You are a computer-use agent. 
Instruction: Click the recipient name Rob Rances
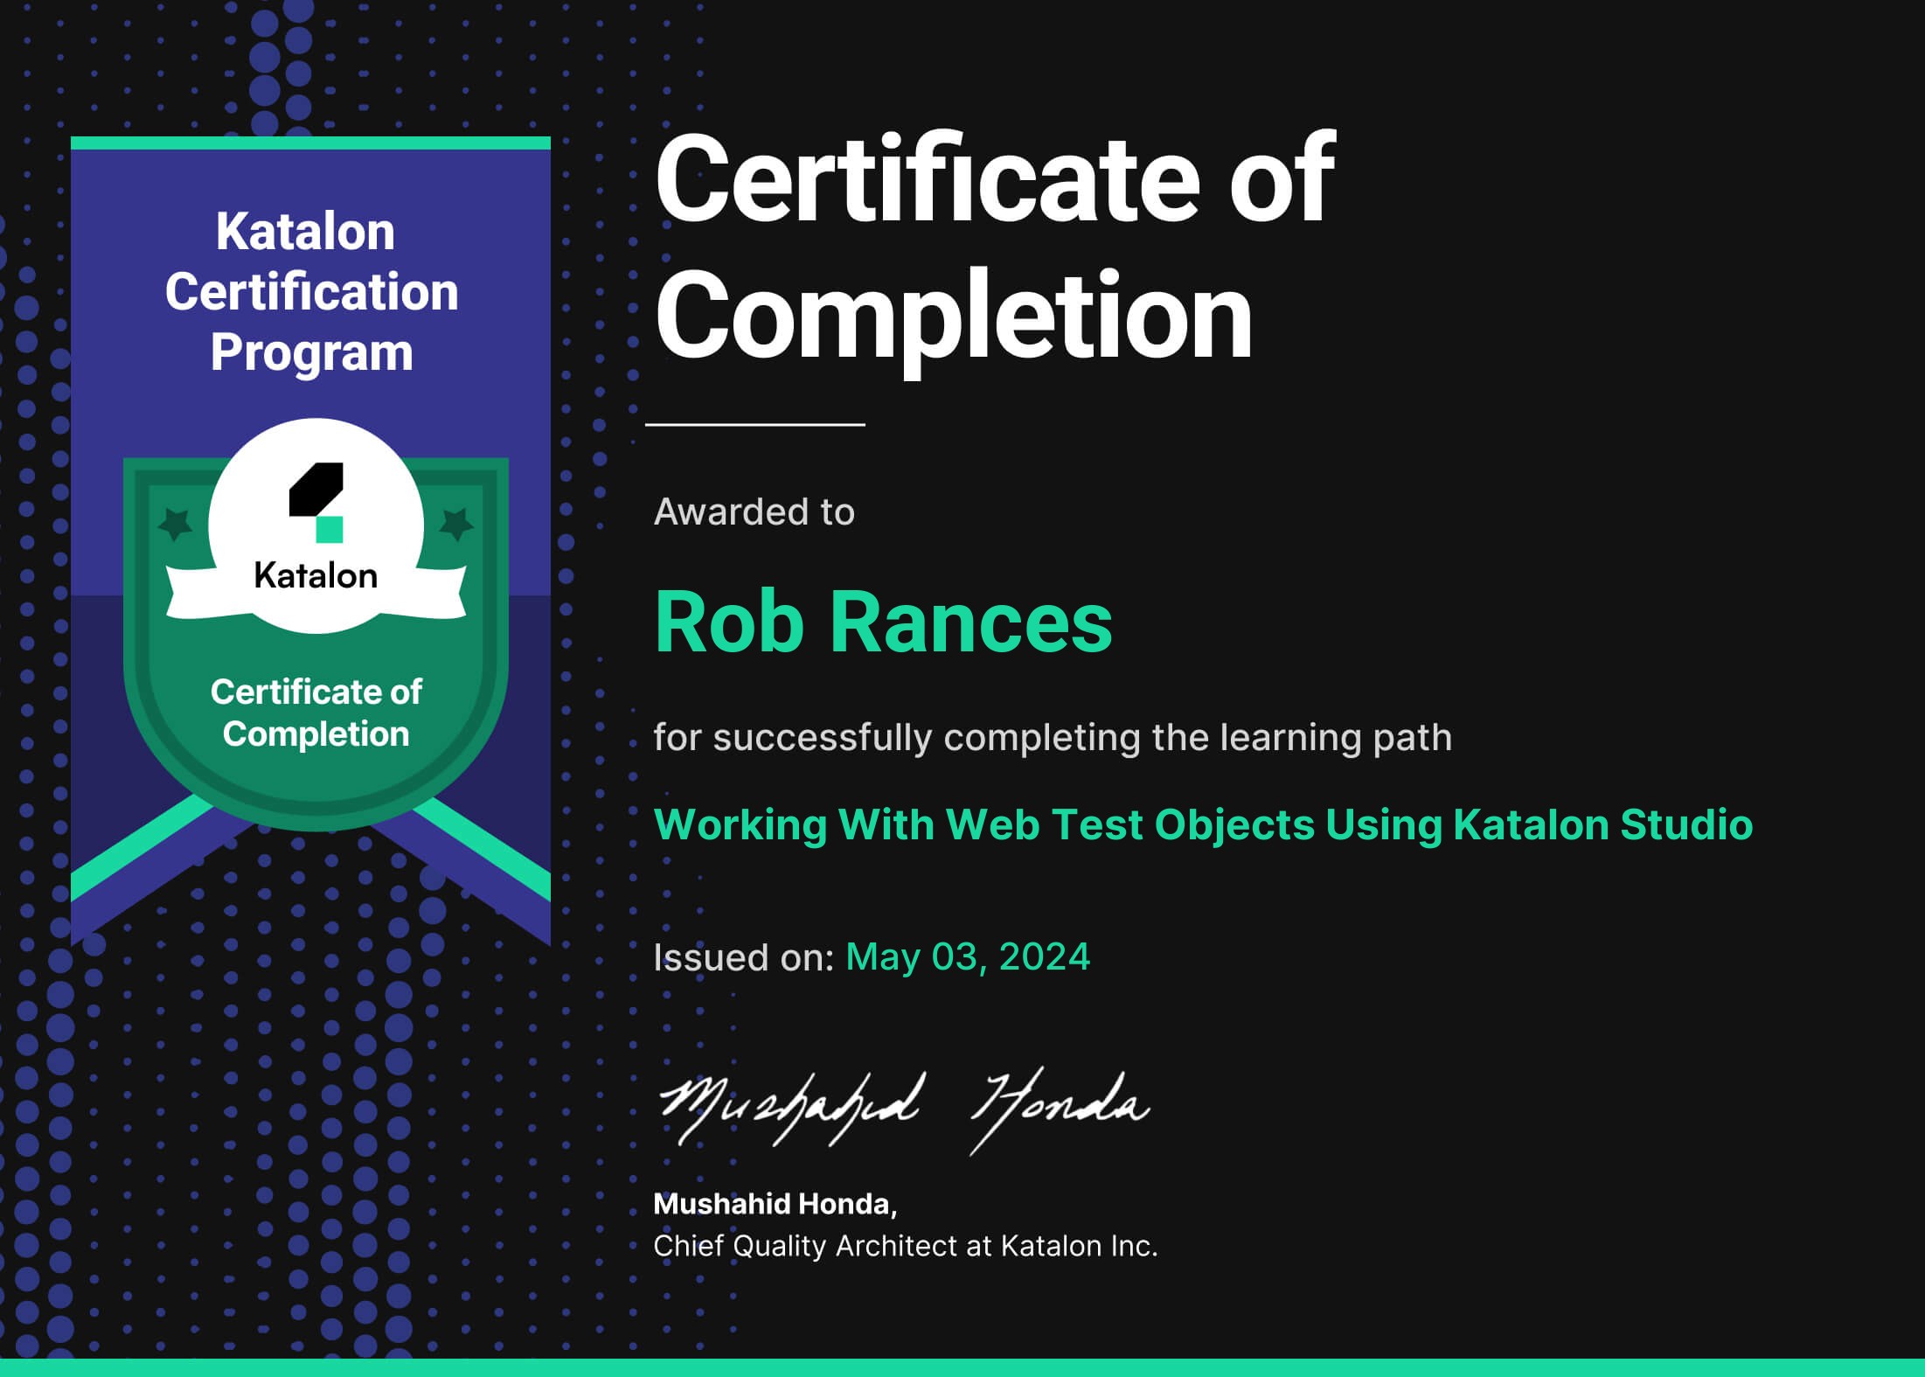pos(883,622)
